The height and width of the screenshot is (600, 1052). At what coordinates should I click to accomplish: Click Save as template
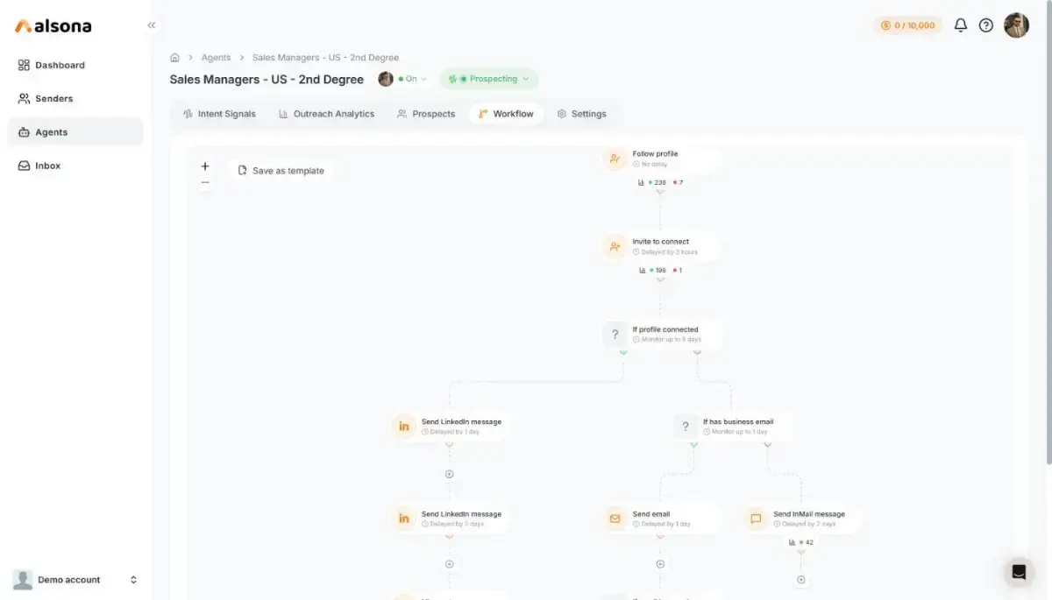(x=281, y=171)
